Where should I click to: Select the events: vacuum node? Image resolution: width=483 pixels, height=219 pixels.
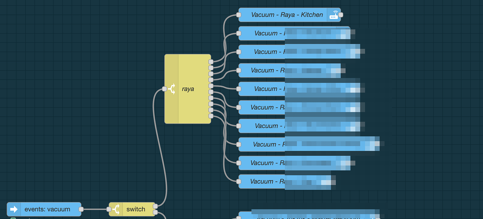tap(47, 209)
